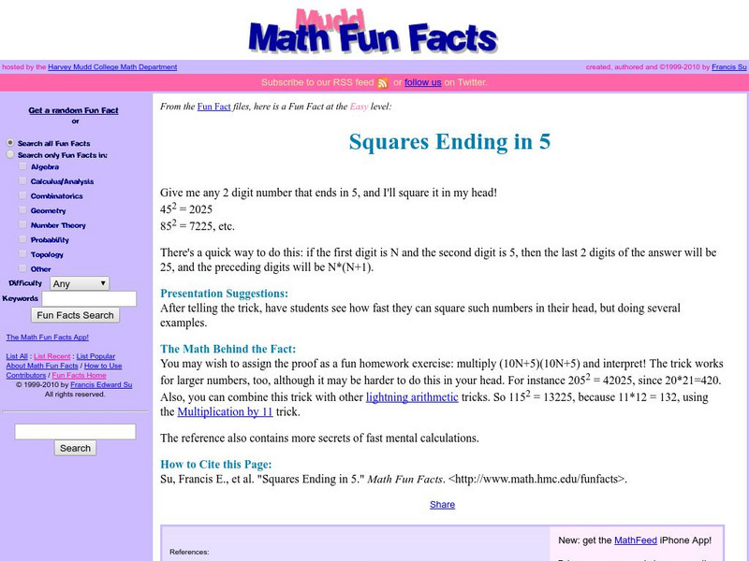Open About Math Fun Facts link
Image resolution: width=749 pixels, height=561 pixels.
pyautogui.click(x=42, y=366)
